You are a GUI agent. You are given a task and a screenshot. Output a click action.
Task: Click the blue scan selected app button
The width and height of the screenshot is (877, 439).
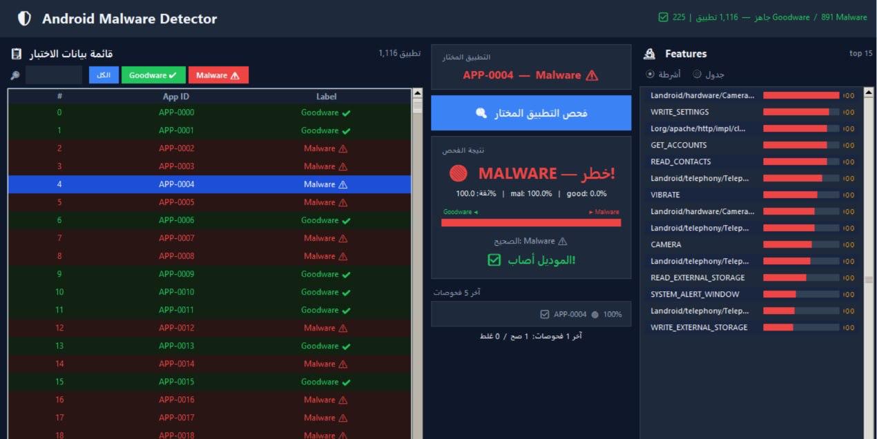(x=531, y=113)
